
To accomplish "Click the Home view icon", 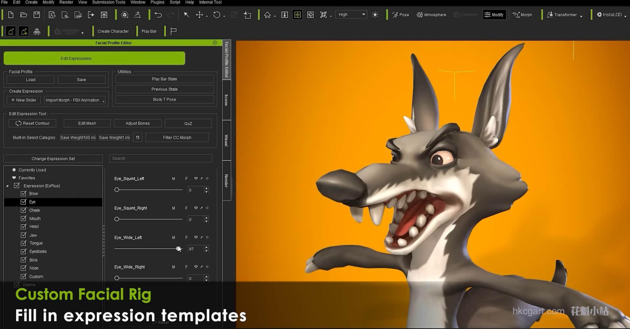I will coord(267,15).
